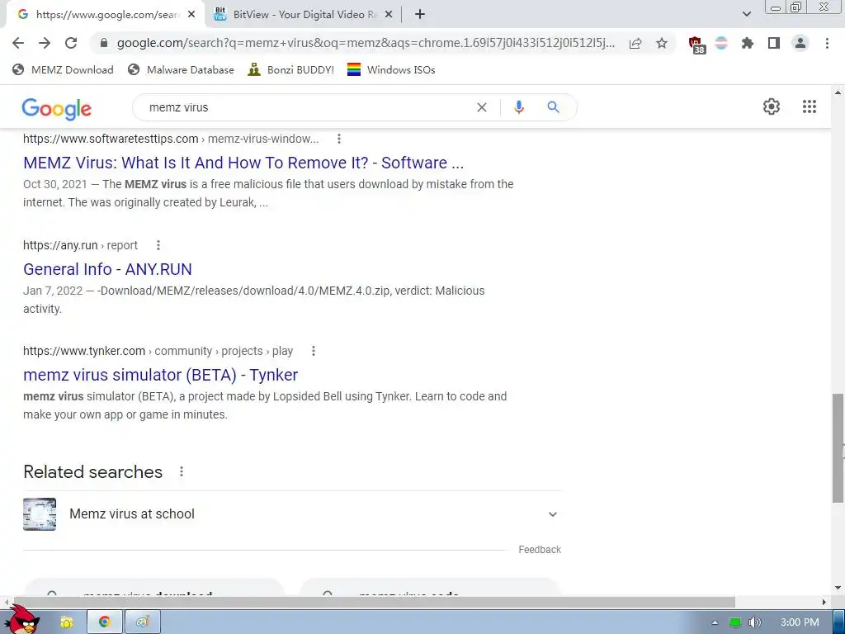Open the volume speaker tray icon
The height and width of the screenshot is (634, 845).
click(755, 622)
